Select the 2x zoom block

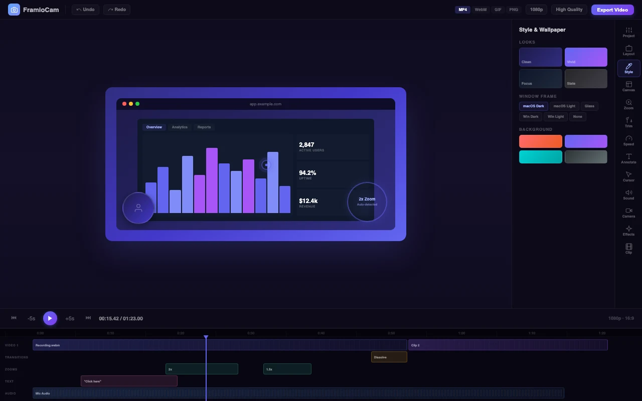[x=202, y=369]
